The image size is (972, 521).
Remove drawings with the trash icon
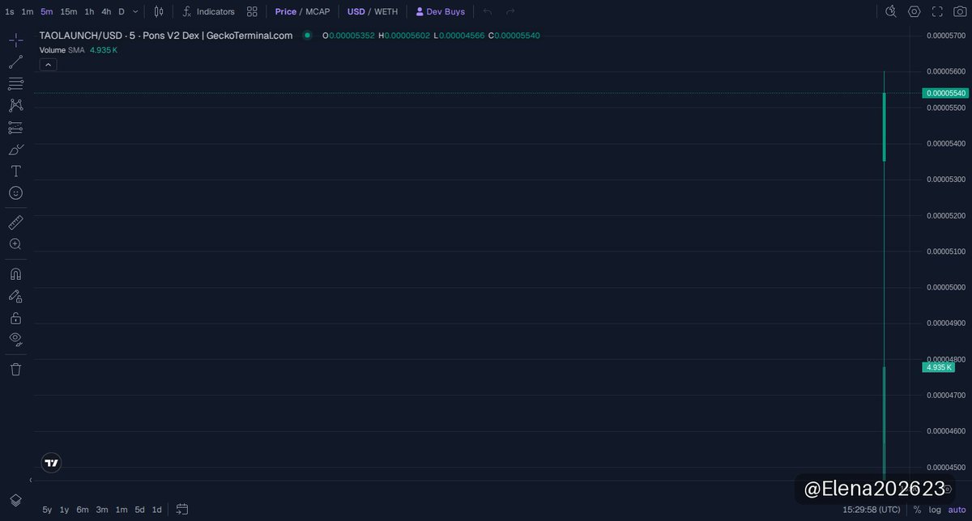15,369
